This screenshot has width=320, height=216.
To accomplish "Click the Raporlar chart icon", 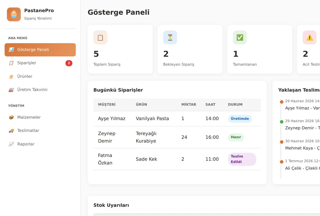I will (x=11, y=144).
